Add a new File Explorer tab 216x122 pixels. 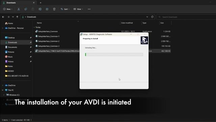(x=40, y=3)
